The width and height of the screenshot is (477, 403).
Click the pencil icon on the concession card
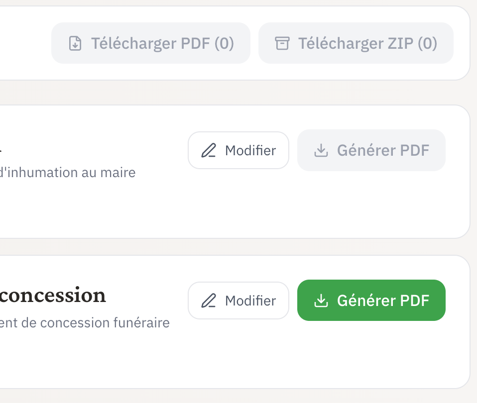209,301
